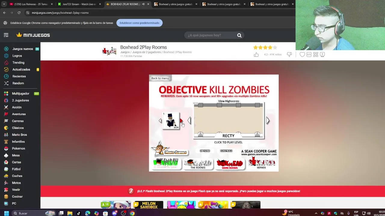Open Microsoft Store from the taskbar
Screen dimensions: 385x216
[x=105, y=213]
